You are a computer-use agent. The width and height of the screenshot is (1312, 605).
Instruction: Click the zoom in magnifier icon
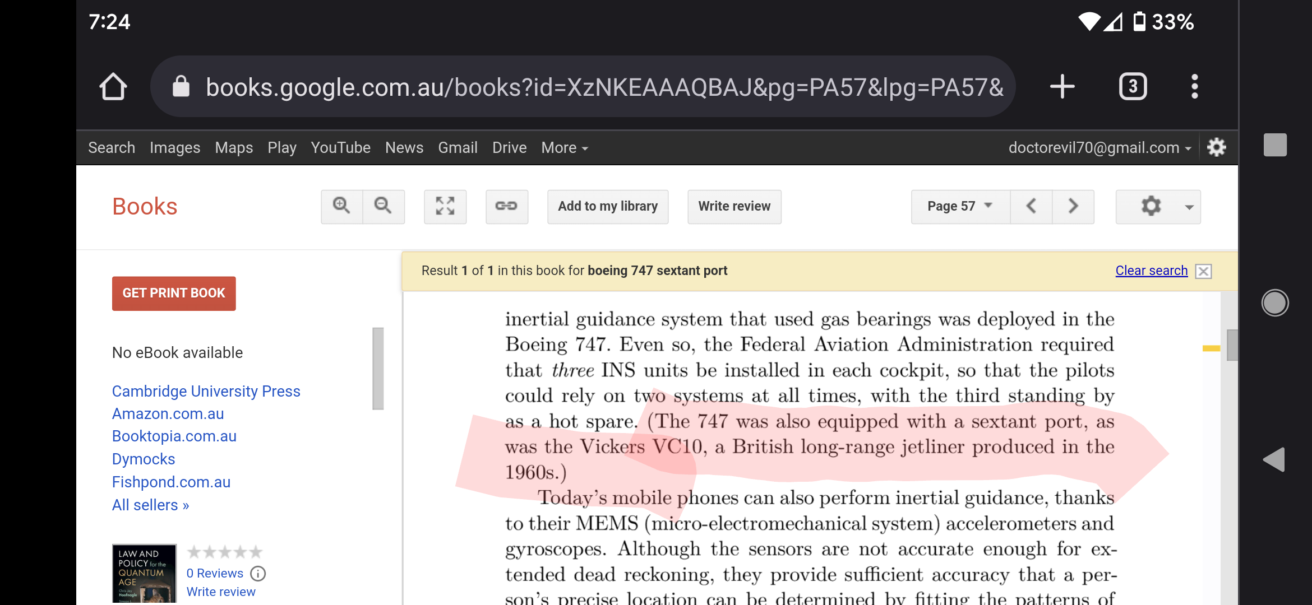(341, 206)
